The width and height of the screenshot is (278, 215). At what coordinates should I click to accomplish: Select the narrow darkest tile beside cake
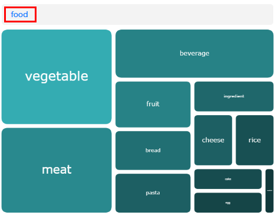(x=270, y=191)
